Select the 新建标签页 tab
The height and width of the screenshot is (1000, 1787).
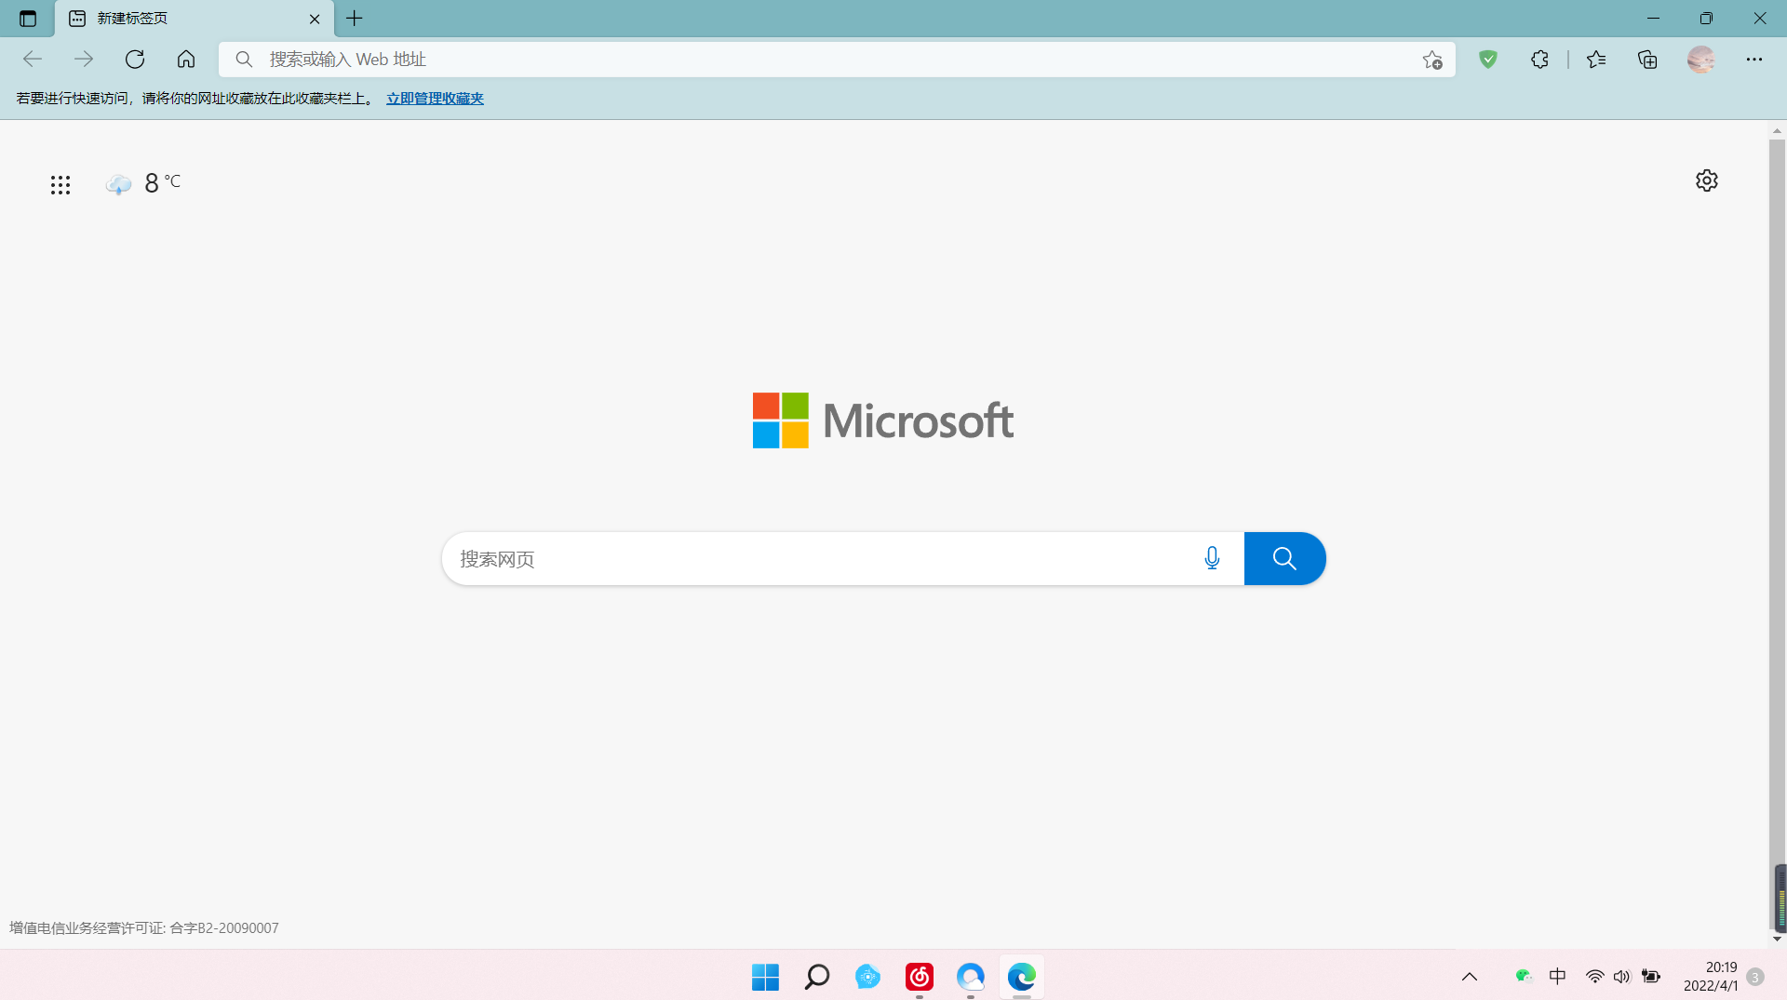195,19
